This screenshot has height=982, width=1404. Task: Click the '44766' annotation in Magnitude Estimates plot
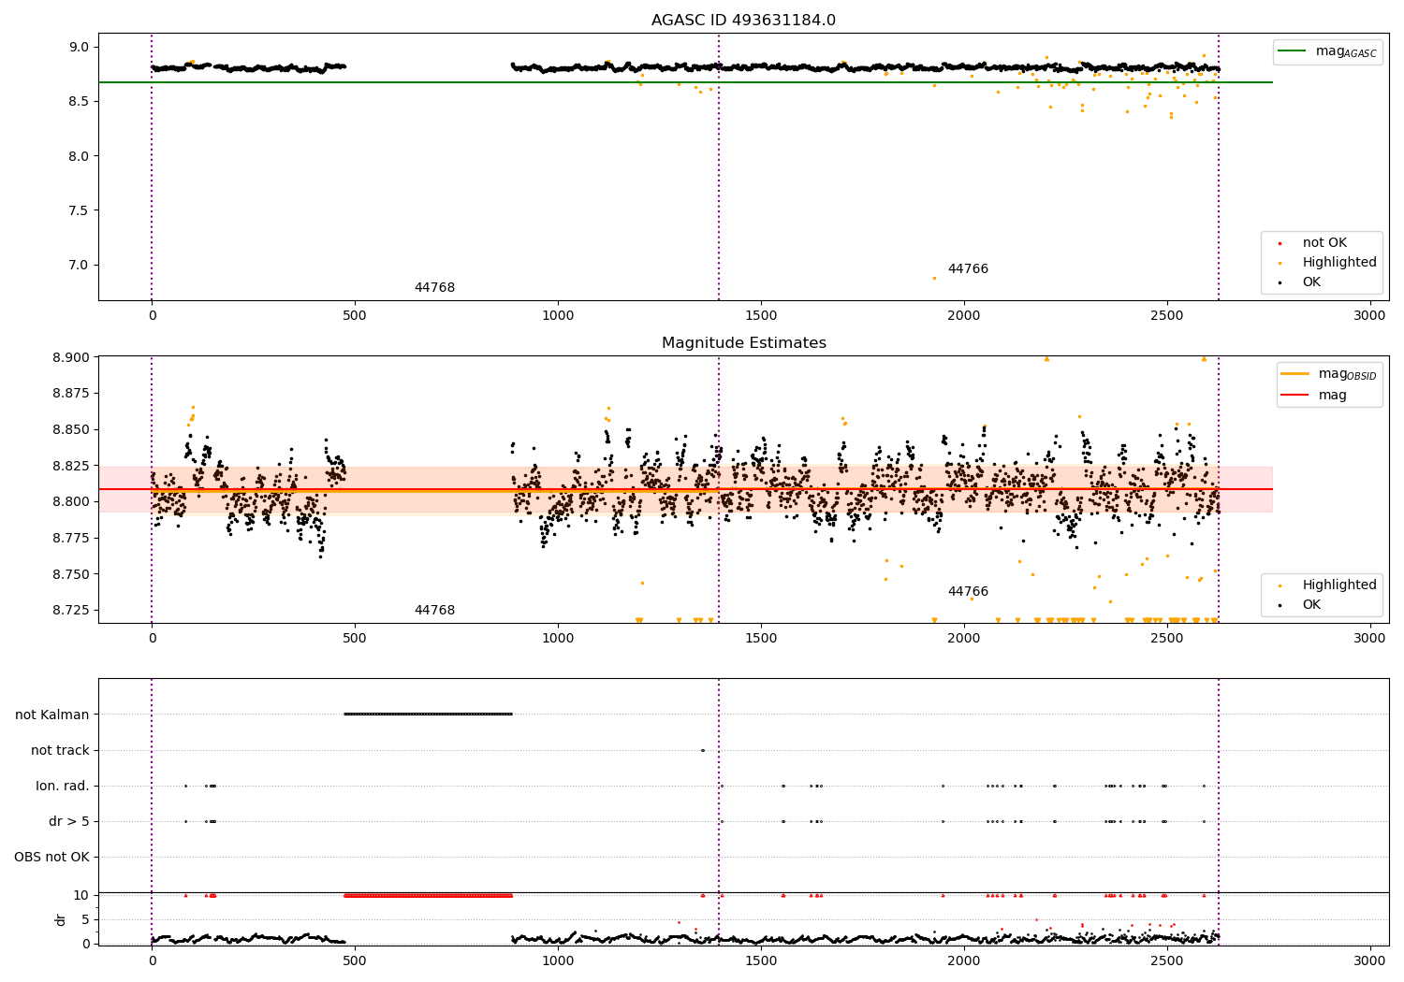(968, 592)
